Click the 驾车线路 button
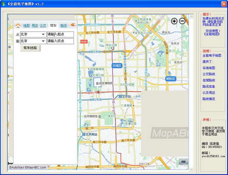The height and width of the screenshot is (175, 228). [x=30, y=48]
